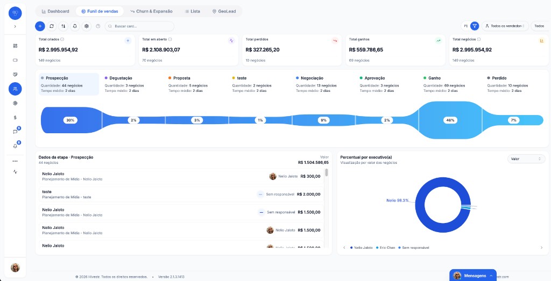551x281 pixels.
Task: Open the Churn & Expansão tab
Action: [x=151, y=11]
